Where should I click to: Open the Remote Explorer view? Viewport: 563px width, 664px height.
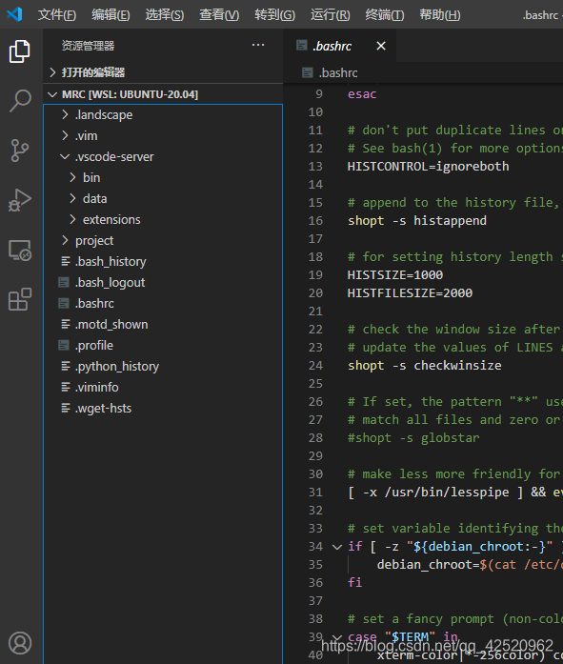20,250
